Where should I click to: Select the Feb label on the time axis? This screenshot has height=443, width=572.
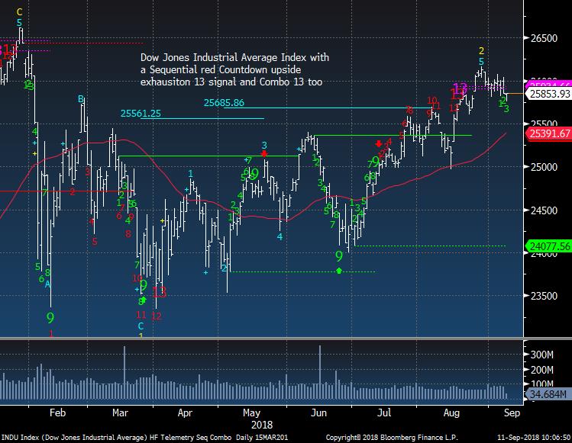57,413
